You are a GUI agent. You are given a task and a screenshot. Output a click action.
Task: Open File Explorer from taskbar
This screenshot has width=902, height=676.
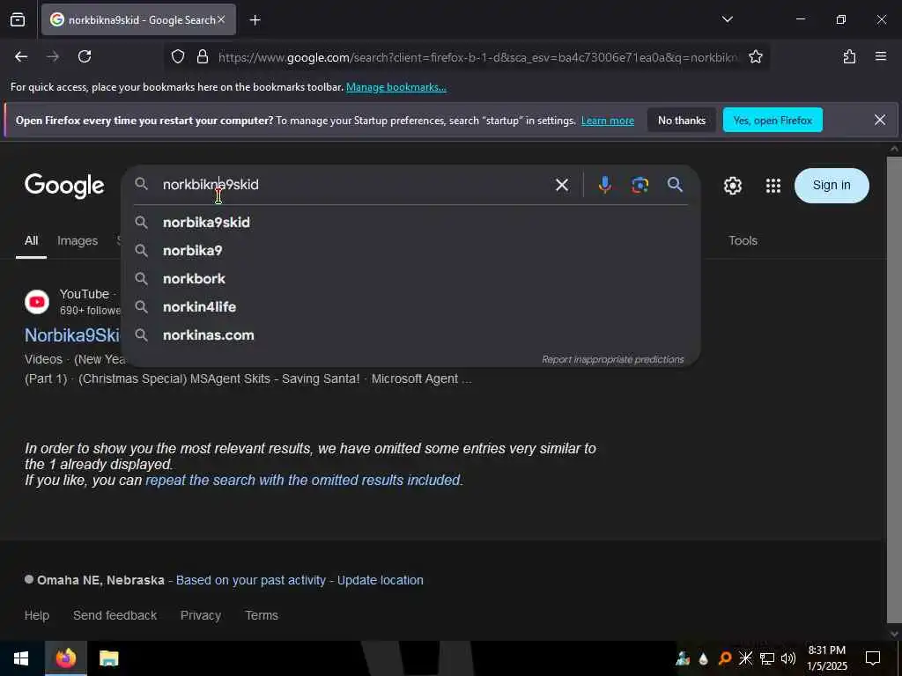[x=108, y=658]
